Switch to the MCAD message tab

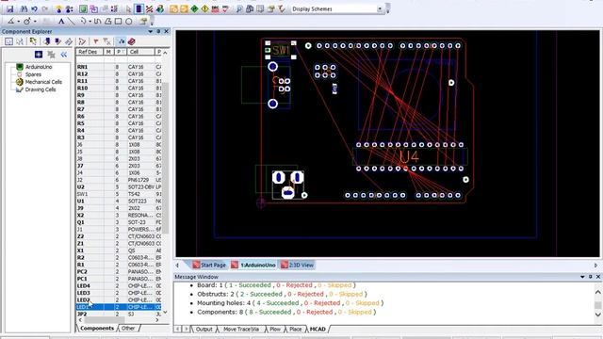pyautogui.click(x=318, y=329)
